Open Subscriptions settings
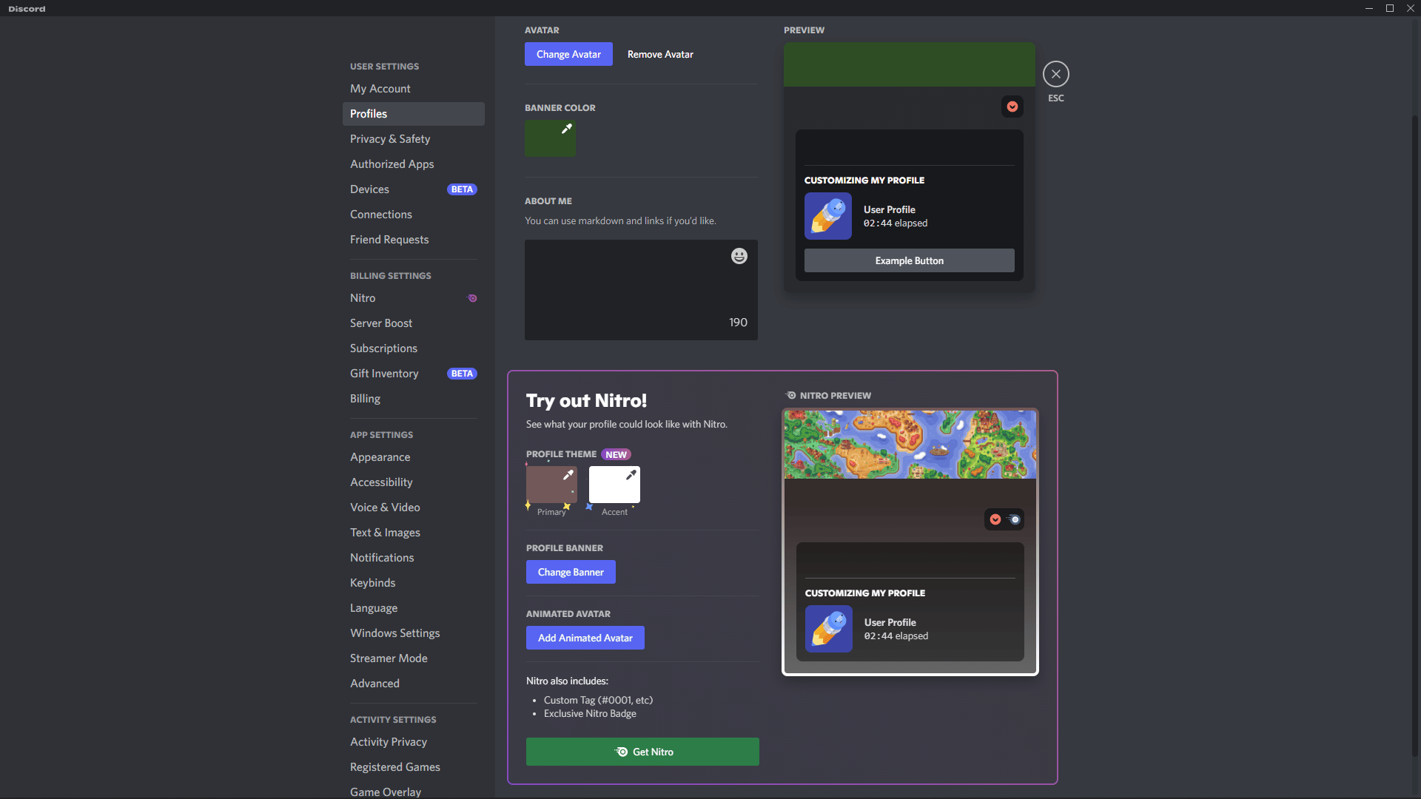Screen dimensions: 1421x799 (413, 348)
